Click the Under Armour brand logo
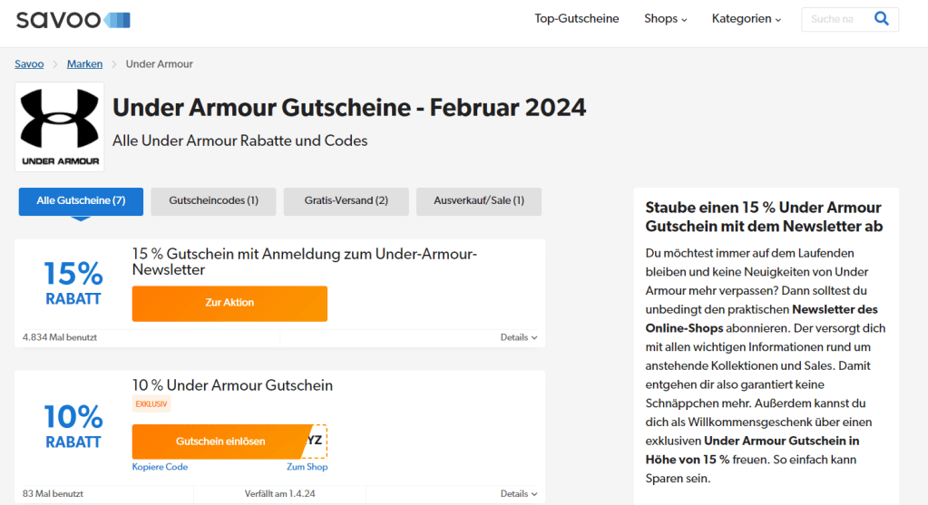928x505 pixels. click(x=60, y=127)
